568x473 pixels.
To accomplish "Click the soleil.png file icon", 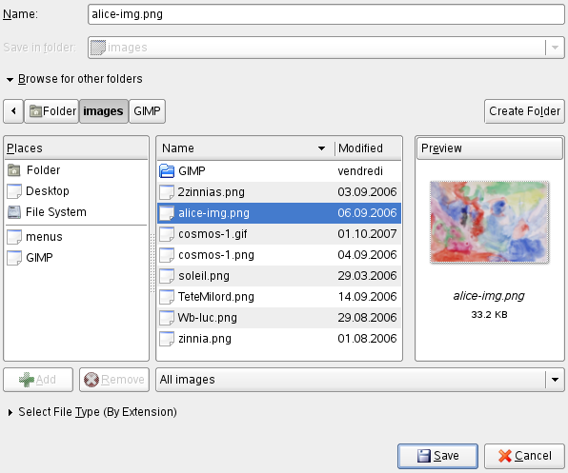I will tap(167, 276).
